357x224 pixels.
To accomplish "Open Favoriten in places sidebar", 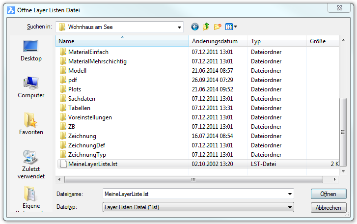I will [x=31, y=124].
